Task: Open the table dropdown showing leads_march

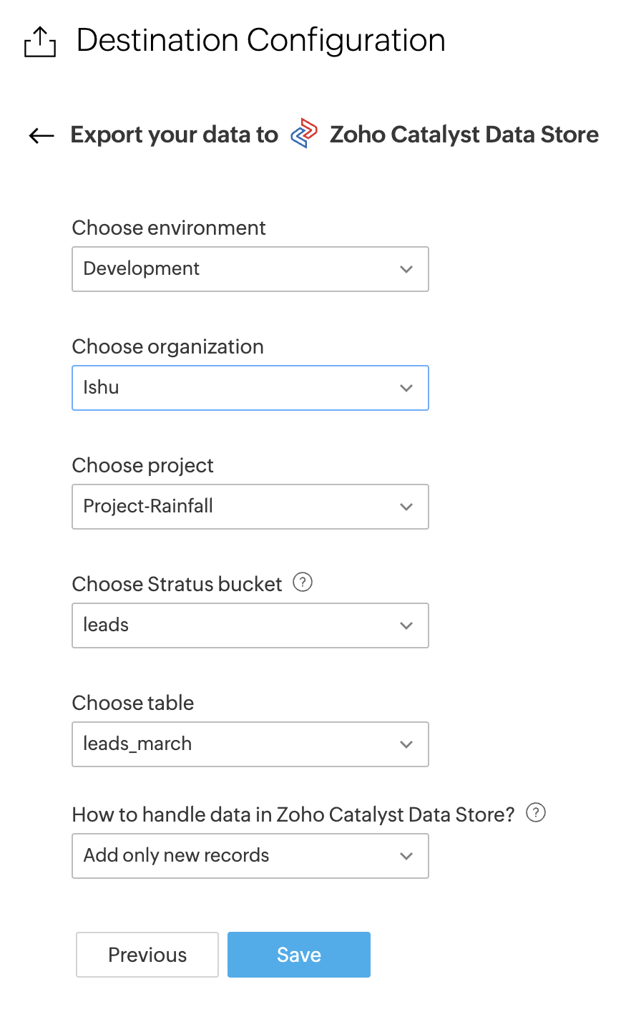Action: pos(250,744)
